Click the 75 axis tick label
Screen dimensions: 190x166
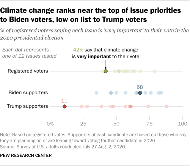tap(149, 123)
